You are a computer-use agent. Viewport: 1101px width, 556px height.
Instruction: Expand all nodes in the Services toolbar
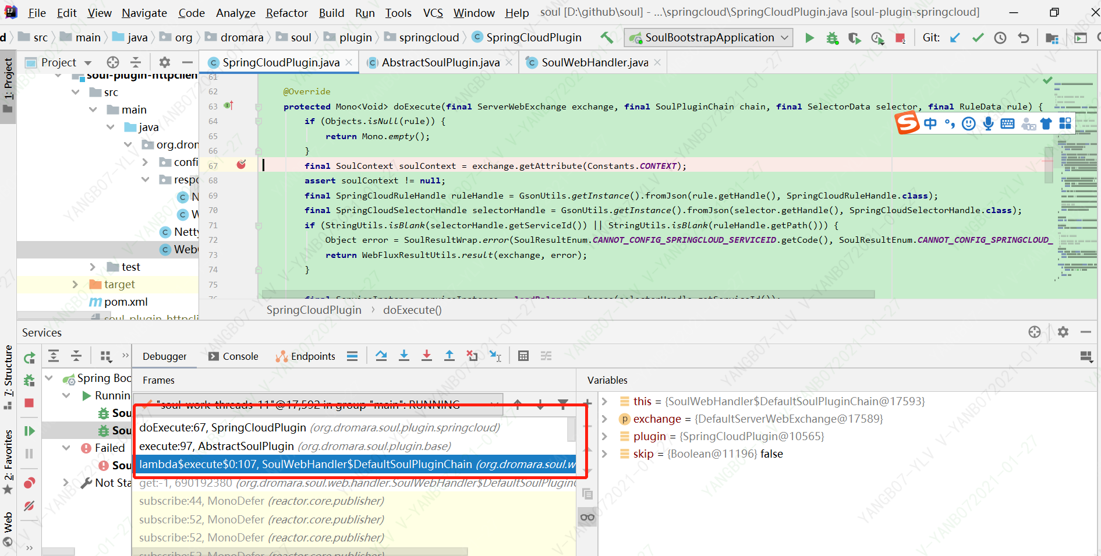54,356
